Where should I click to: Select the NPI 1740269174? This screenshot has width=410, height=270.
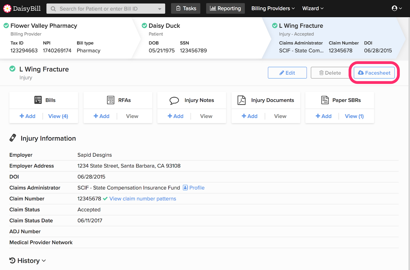pyautogui.click(x=57, y=51)
